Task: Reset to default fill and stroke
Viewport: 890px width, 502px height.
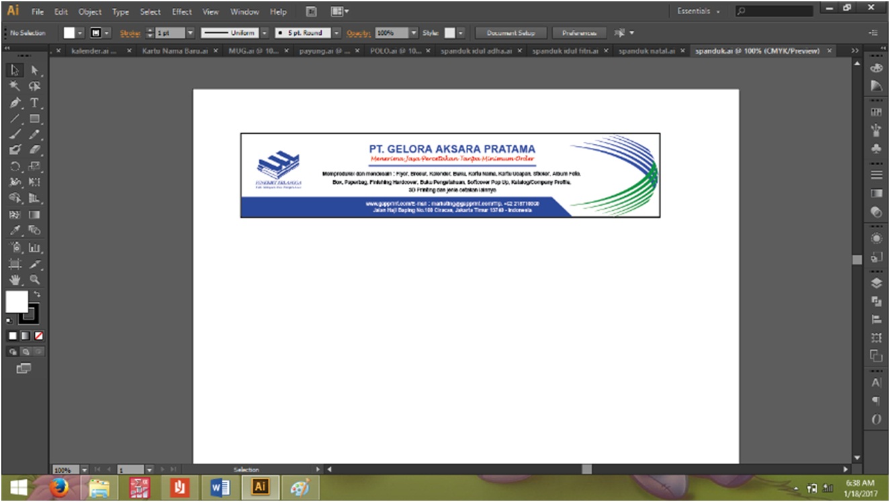Action: click(x=10, y=321)
